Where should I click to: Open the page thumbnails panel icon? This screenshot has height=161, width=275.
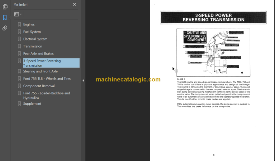pos(5,7)
